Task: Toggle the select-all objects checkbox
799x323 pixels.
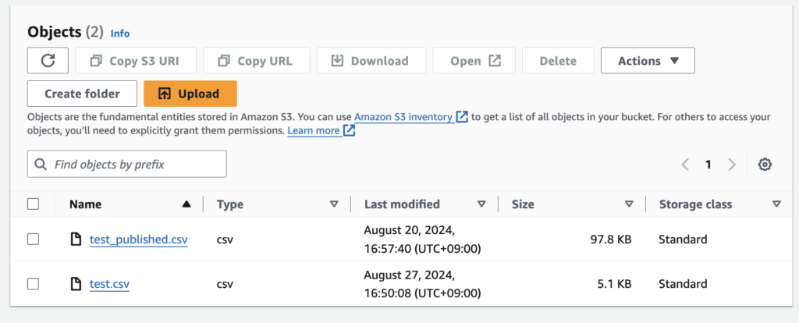Action: click(33, 204)
